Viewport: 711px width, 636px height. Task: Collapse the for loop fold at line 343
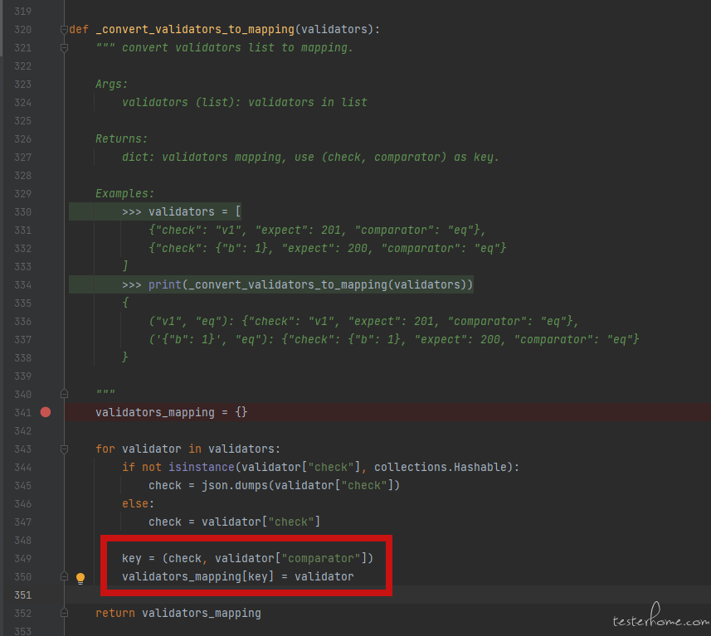click(x=64, y=449)
